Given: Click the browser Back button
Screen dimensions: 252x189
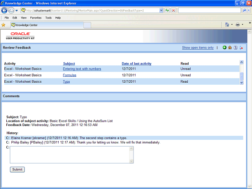Looking at the screenshot, I should point(4,11).
